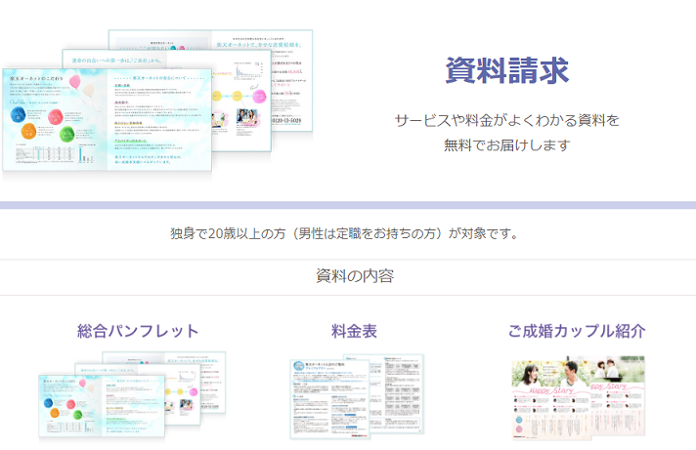Click the orange circle on front brochure page
The height and width of the screenshot is (450, 696).
tap(29, 132)
